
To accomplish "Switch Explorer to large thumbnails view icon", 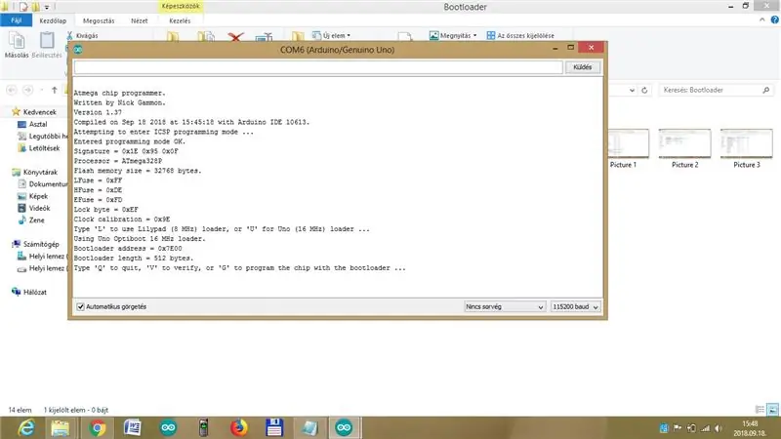I will point(772,410).
